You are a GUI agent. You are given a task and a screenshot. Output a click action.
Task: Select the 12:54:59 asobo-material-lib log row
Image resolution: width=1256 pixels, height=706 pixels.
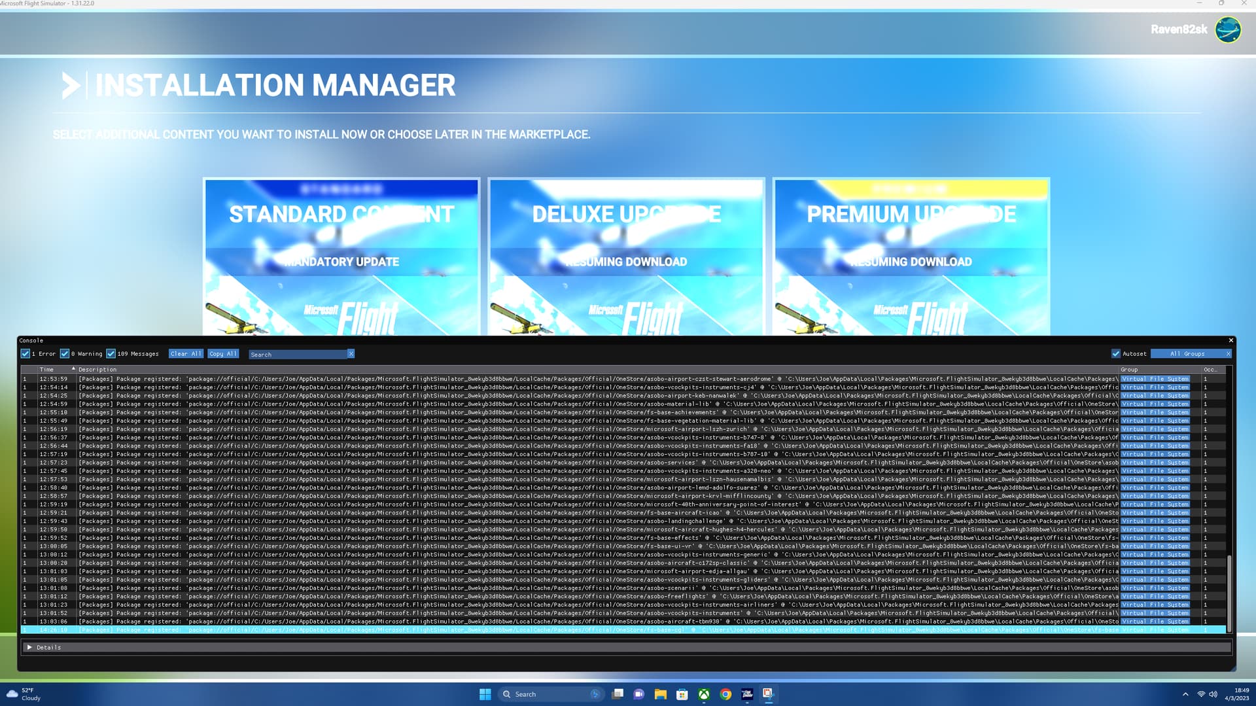623,404
